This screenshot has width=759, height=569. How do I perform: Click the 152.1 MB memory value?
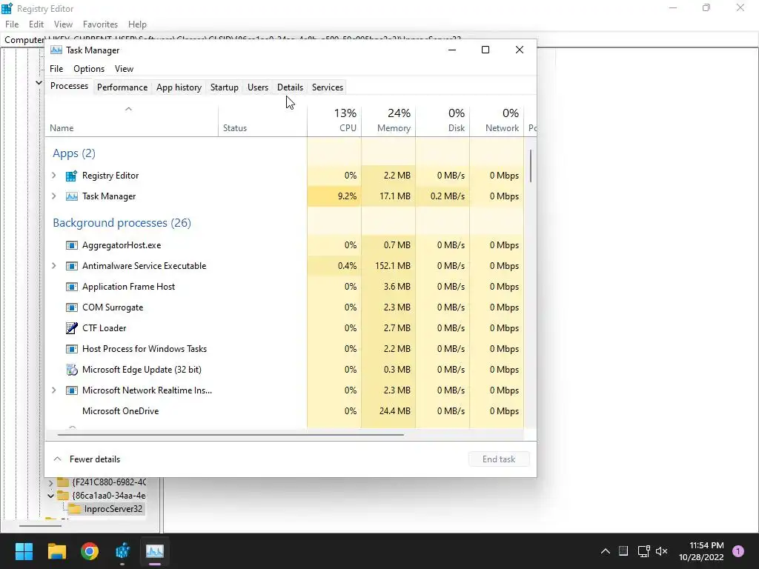[x=393, y=266]
